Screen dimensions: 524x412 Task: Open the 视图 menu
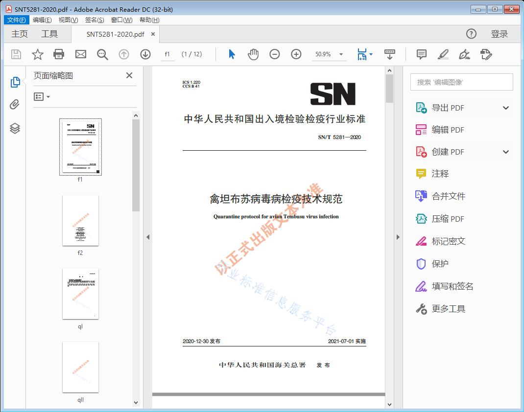click(68, 20)
